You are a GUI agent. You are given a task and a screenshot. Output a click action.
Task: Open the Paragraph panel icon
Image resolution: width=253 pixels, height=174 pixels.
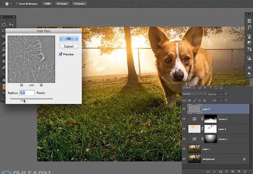(249, 74)
